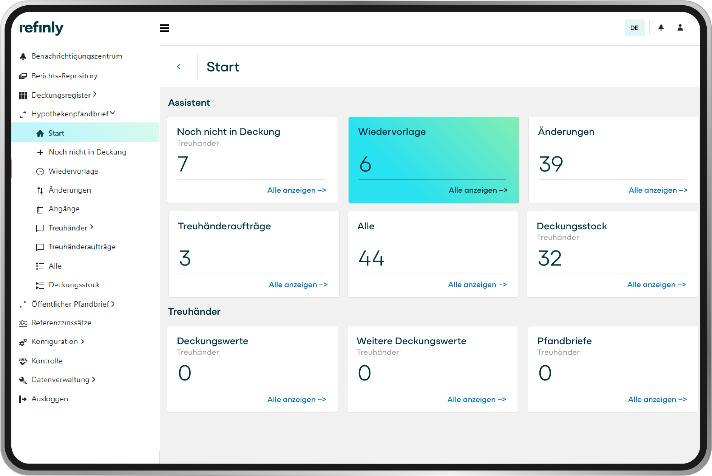
Task: Click the Berichts-Repository sidebar icon
Action: pyautogui.click(x=23, y=76)
